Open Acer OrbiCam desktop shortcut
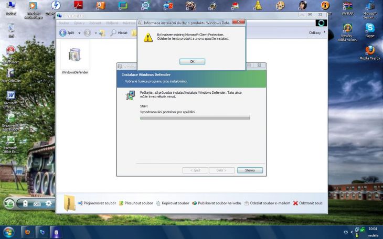Viewport: 383px width, 239px height. click(x=10, y=75)
